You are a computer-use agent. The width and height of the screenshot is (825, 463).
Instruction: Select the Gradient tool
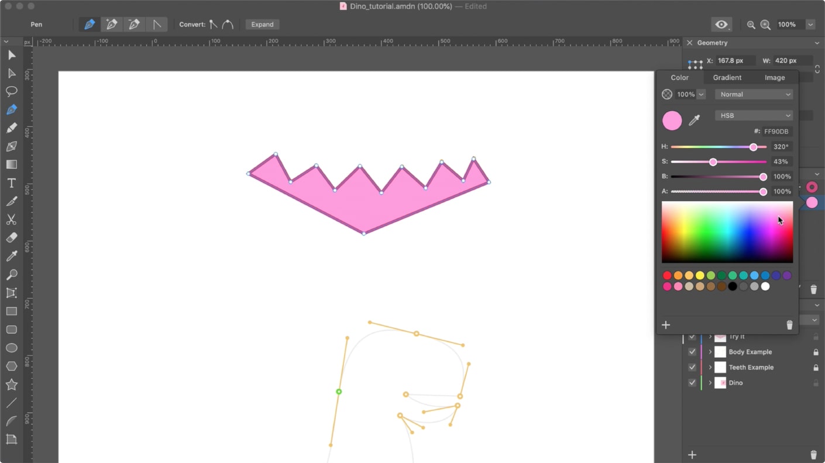coord(11,164)
